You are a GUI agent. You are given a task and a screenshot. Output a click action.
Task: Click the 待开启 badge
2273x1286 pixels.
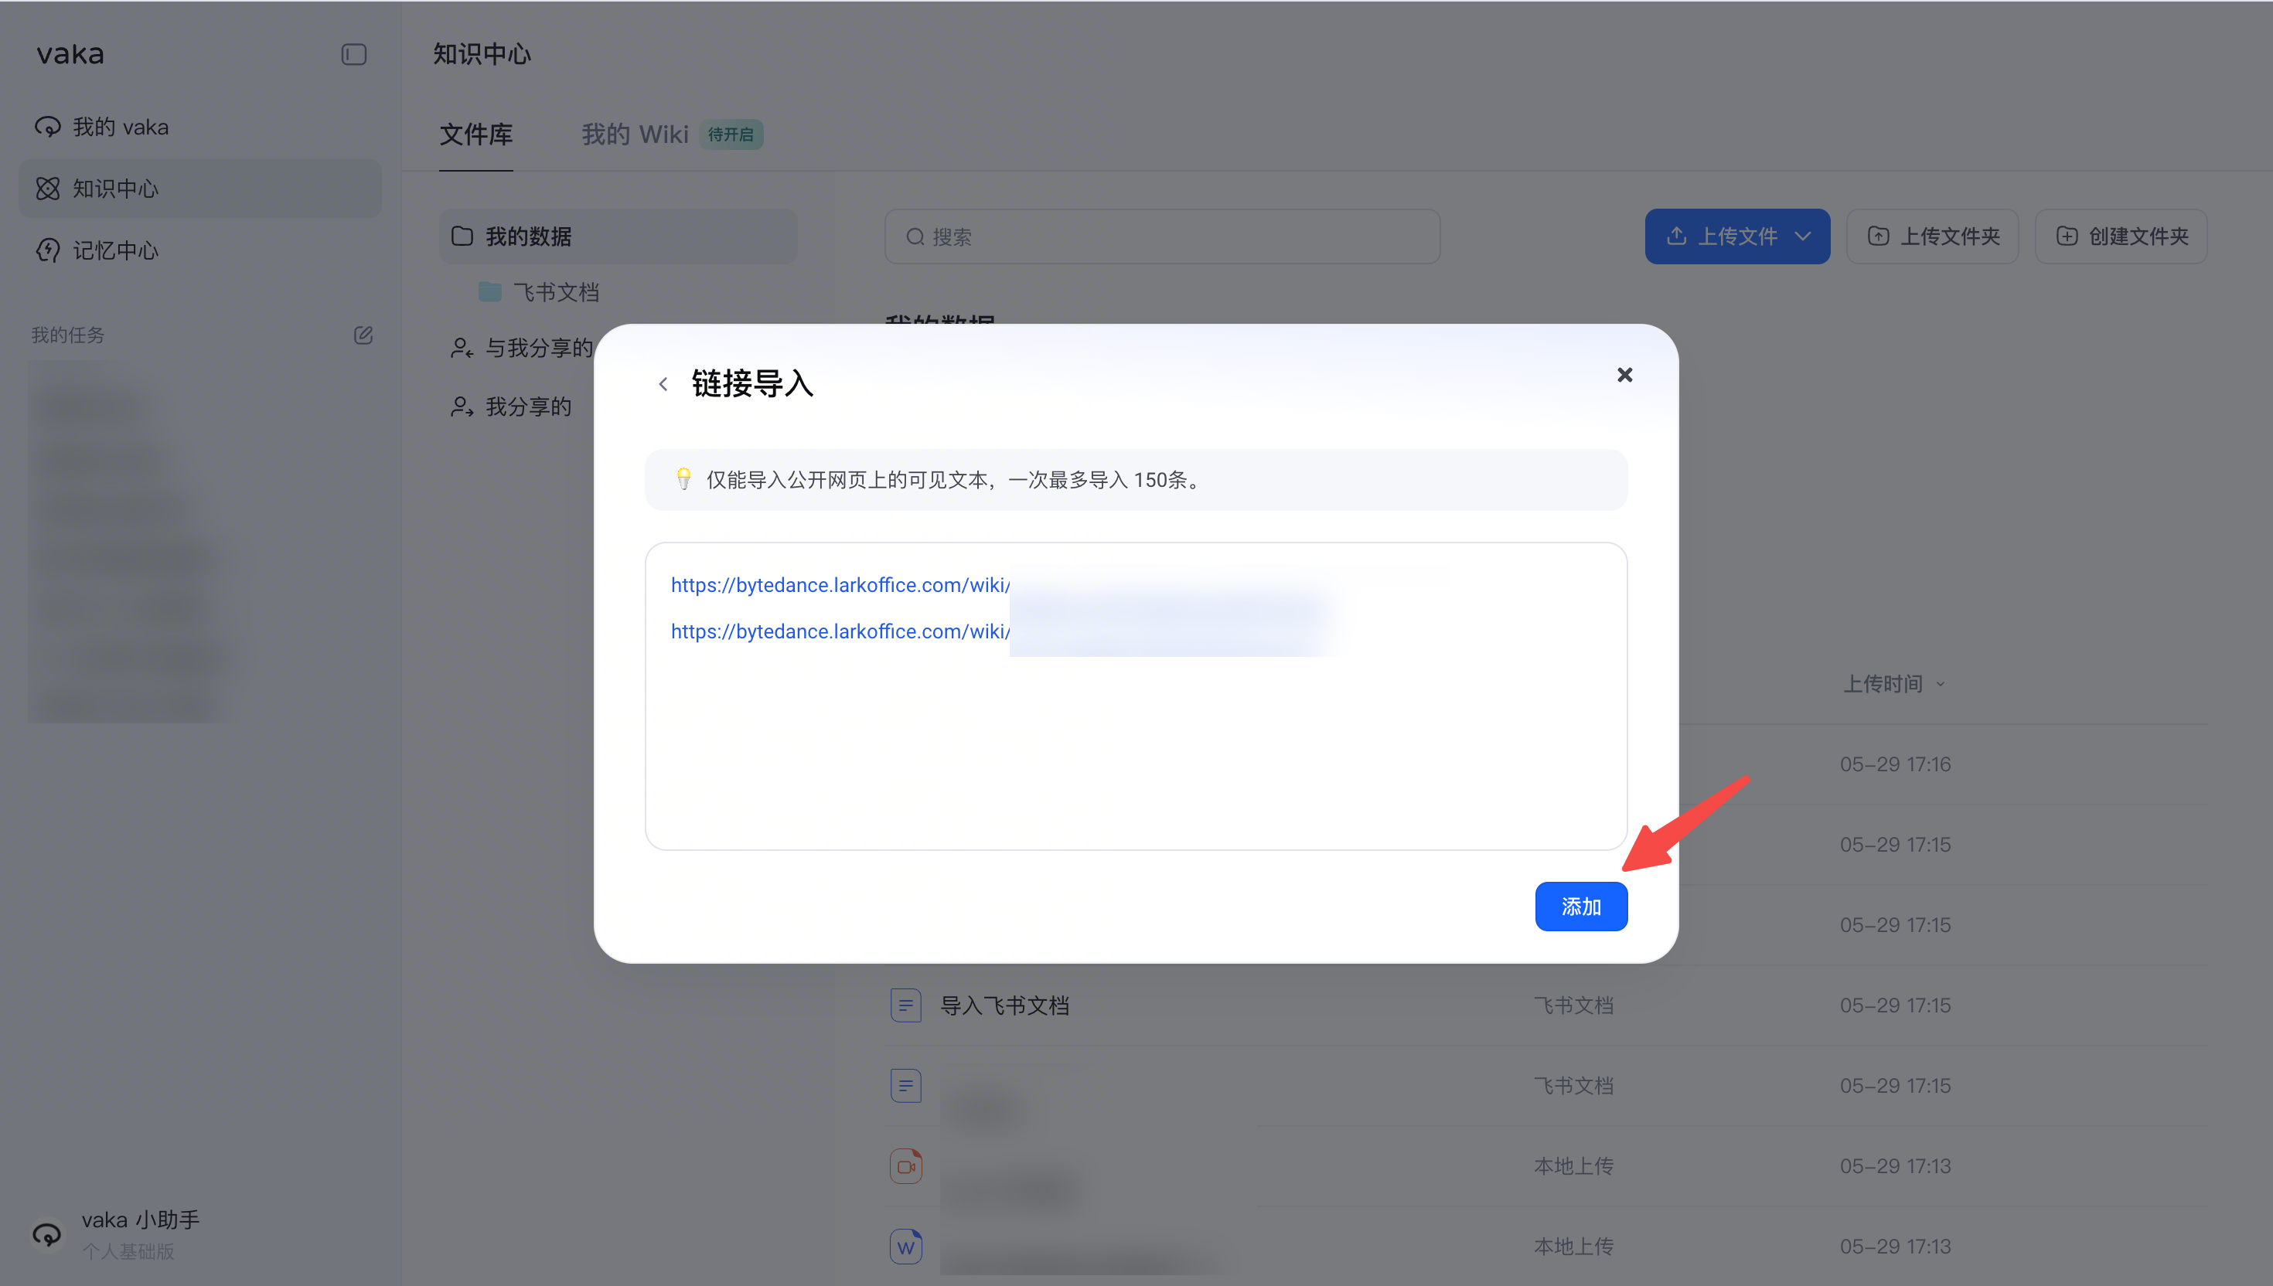[x=731, y=134]
